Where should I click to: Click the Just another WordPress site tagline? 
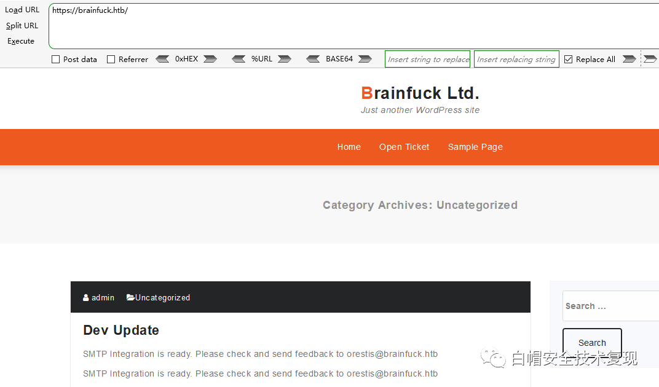[420, 110]
